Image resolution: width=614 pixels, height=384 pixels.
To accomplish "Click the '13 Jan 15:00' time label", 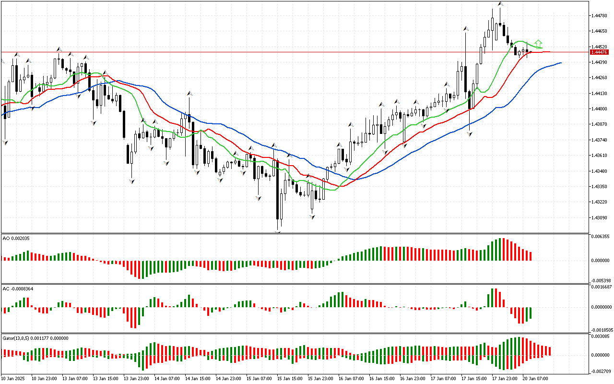I will pyautogui.click(x=106, y=379).
